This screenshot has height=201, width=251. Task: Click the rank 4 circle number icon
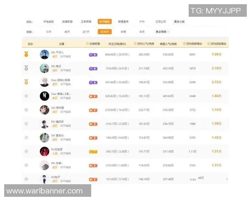pos(26,96)
